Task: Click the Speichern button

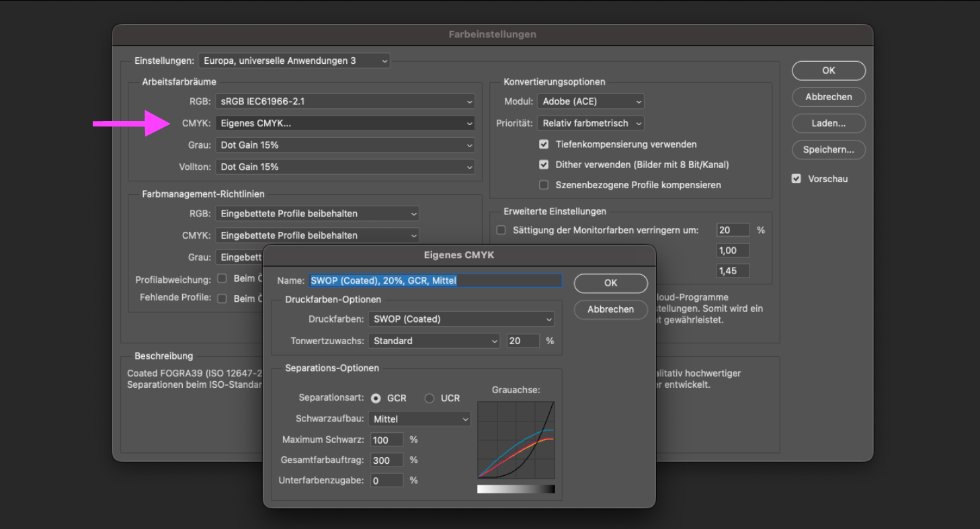Action: 829,149
